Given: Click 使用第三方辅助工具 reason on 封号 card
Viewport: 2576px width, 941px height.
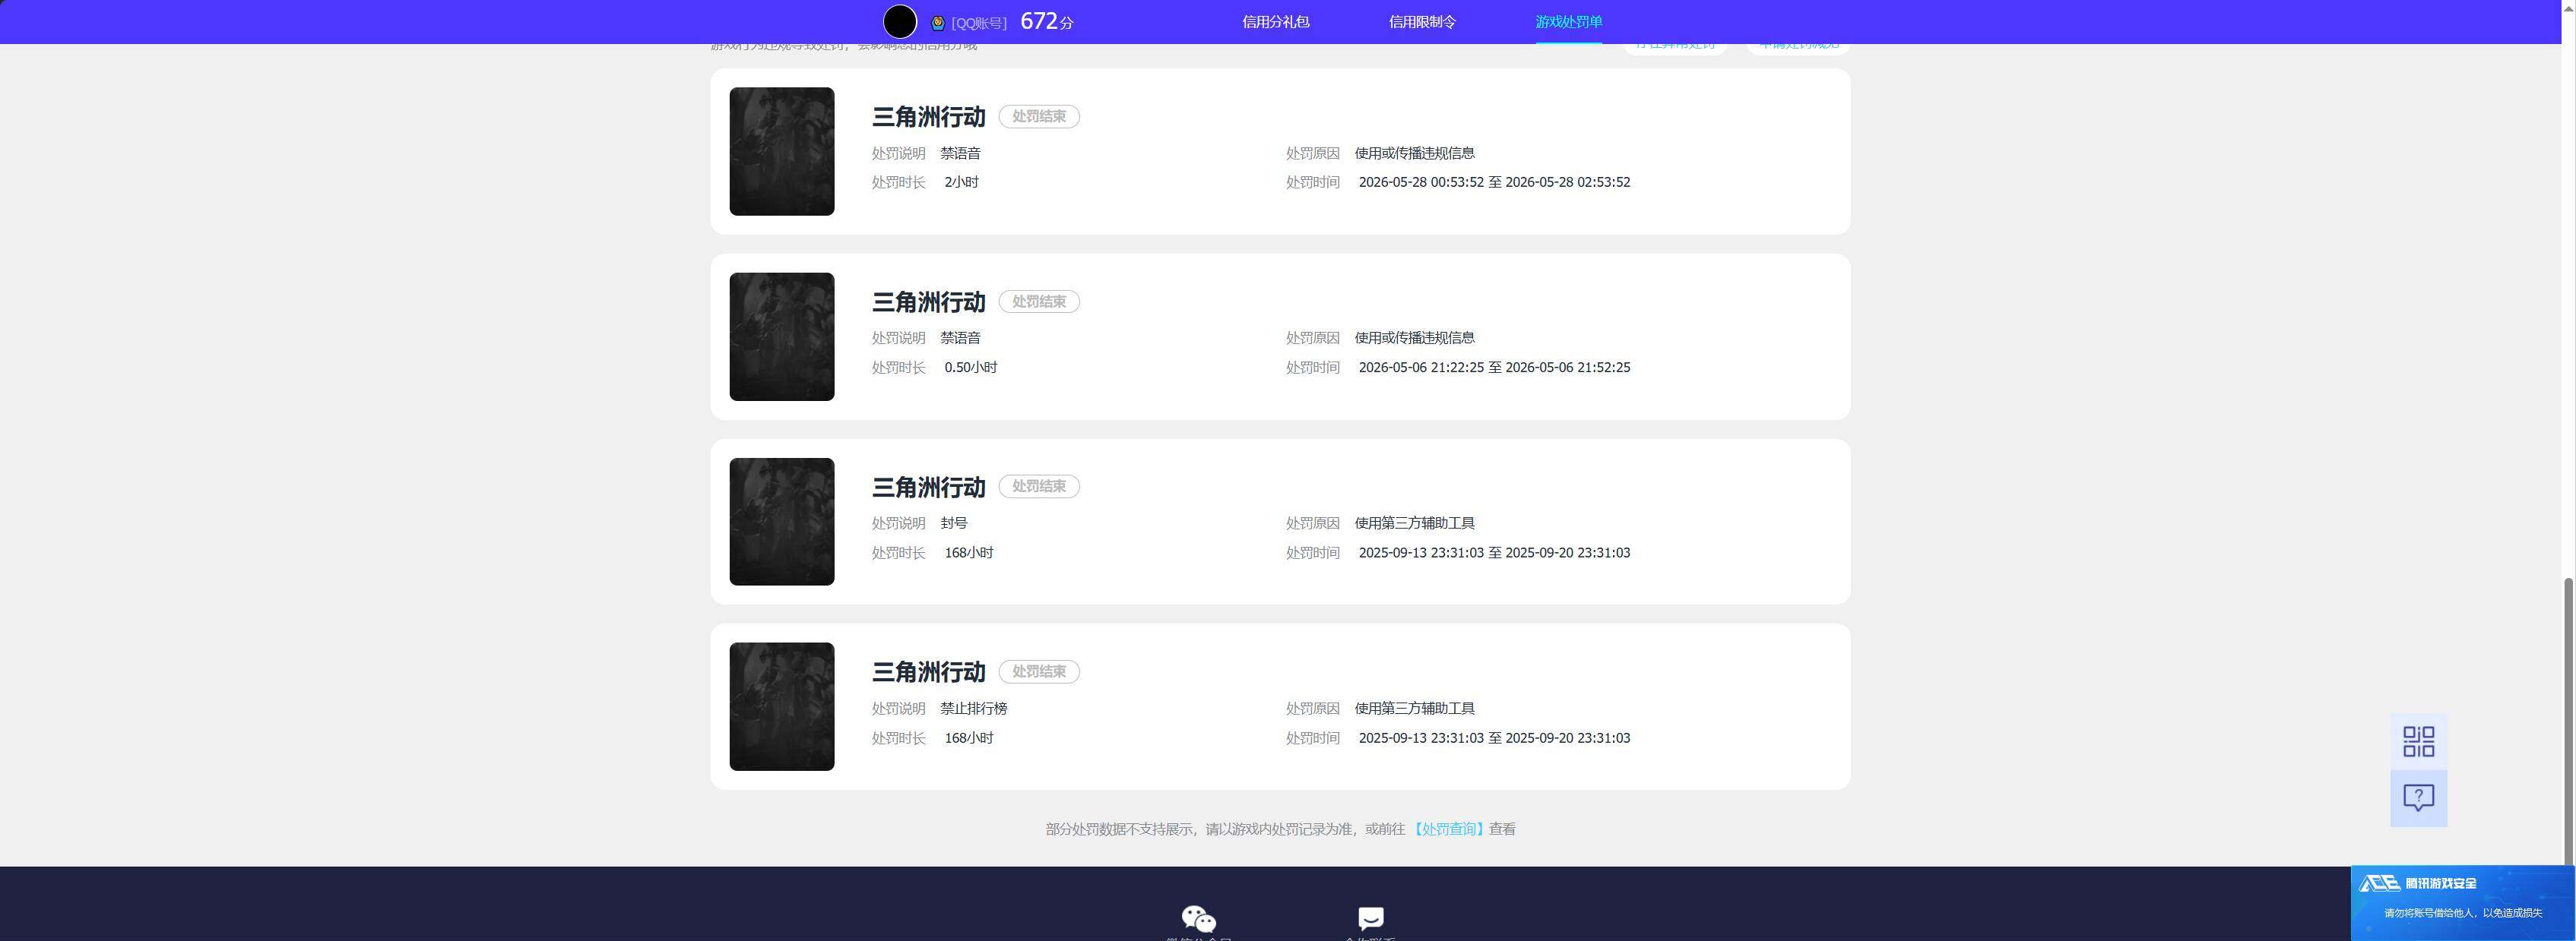Looking at the screenshot, I should (1414, 523).
